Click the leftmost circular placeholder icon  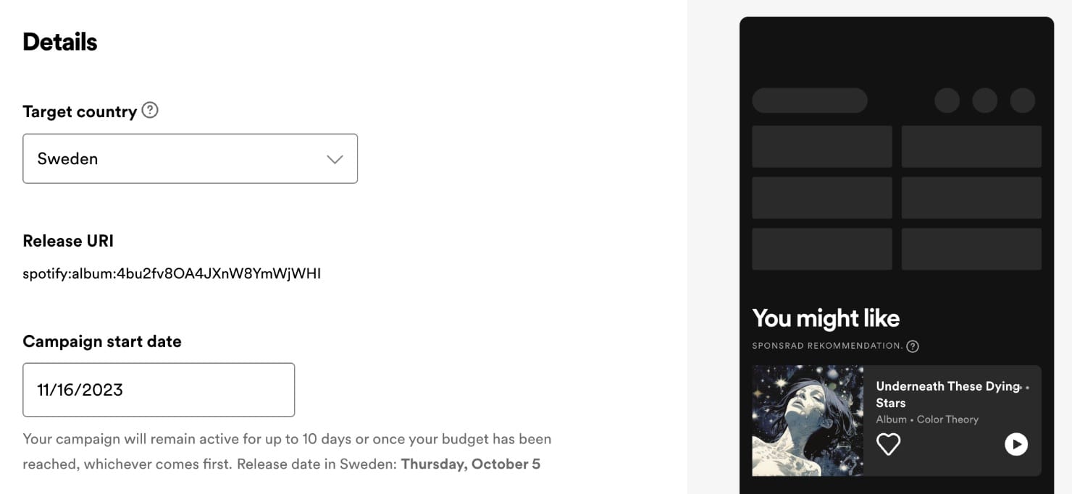[x=947, y=101]
